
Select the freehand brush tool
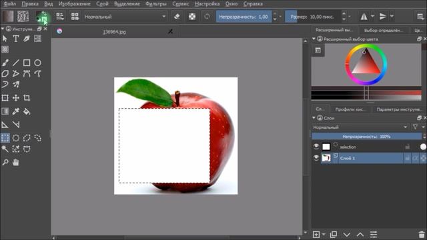coord(5,63)
